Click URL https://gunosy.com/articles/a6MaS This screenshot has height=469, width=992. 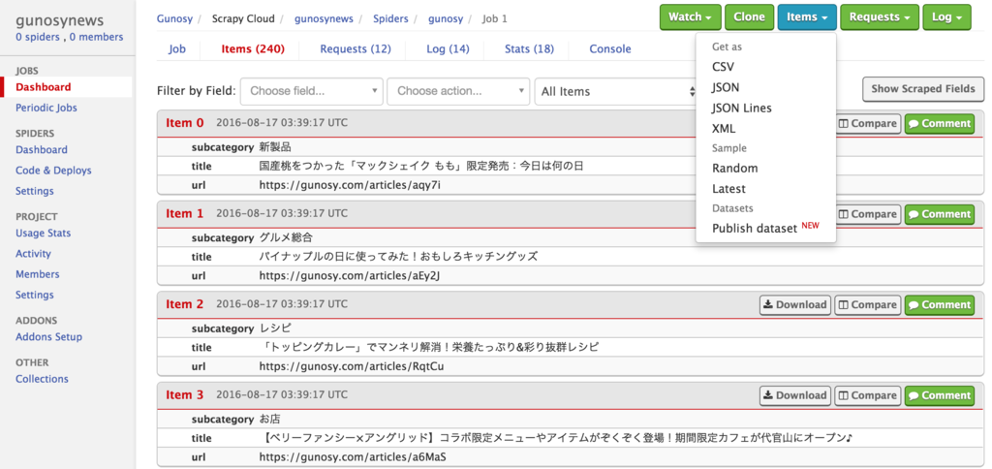[353, 457]
